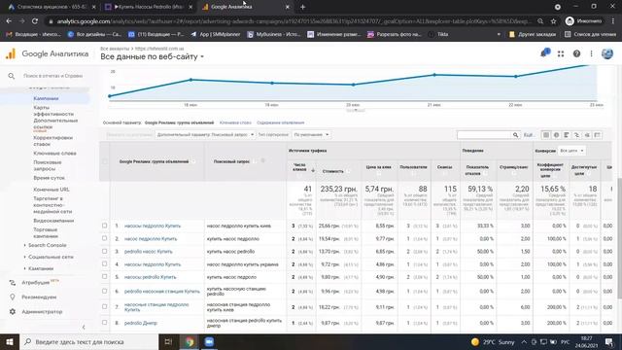Tick the select-all checkbox in table header
622x350 pixels.
(x=105, y=161)
